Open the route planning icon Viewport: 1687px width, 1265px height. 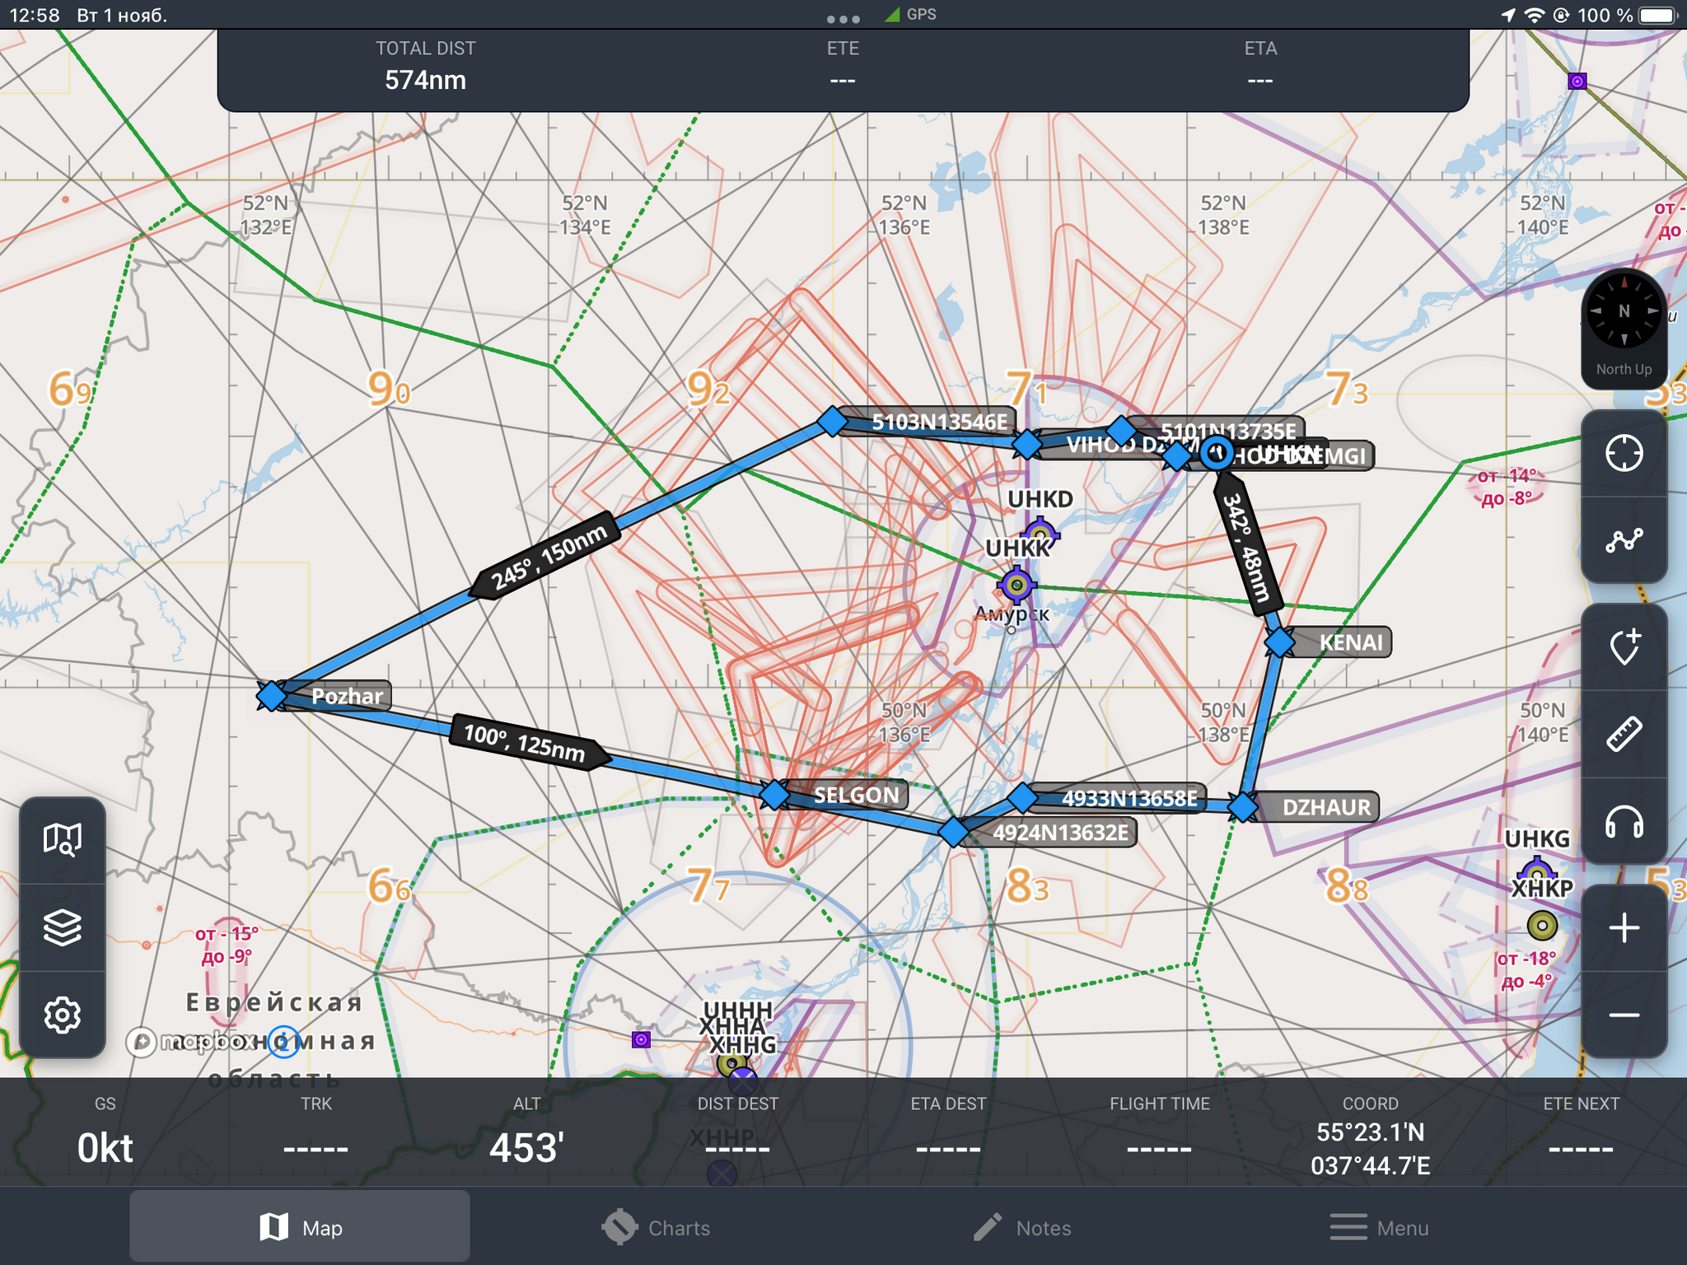pyautogui.click(x=1624, y=540)
